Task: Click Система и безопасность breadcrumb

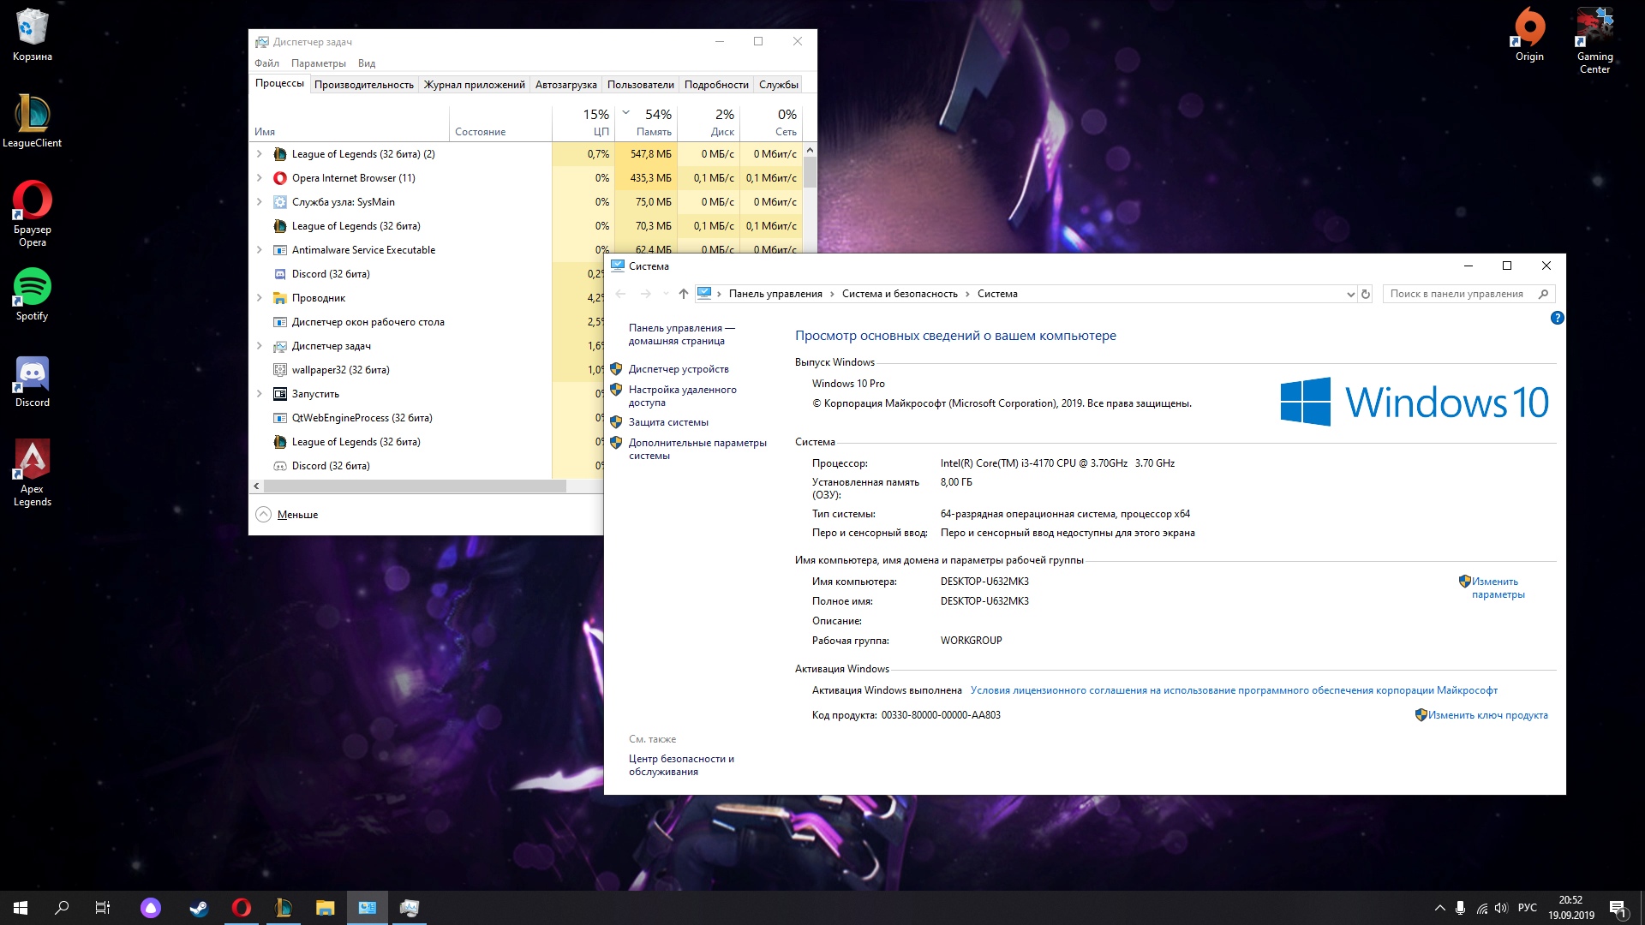Action: (900, 294)
